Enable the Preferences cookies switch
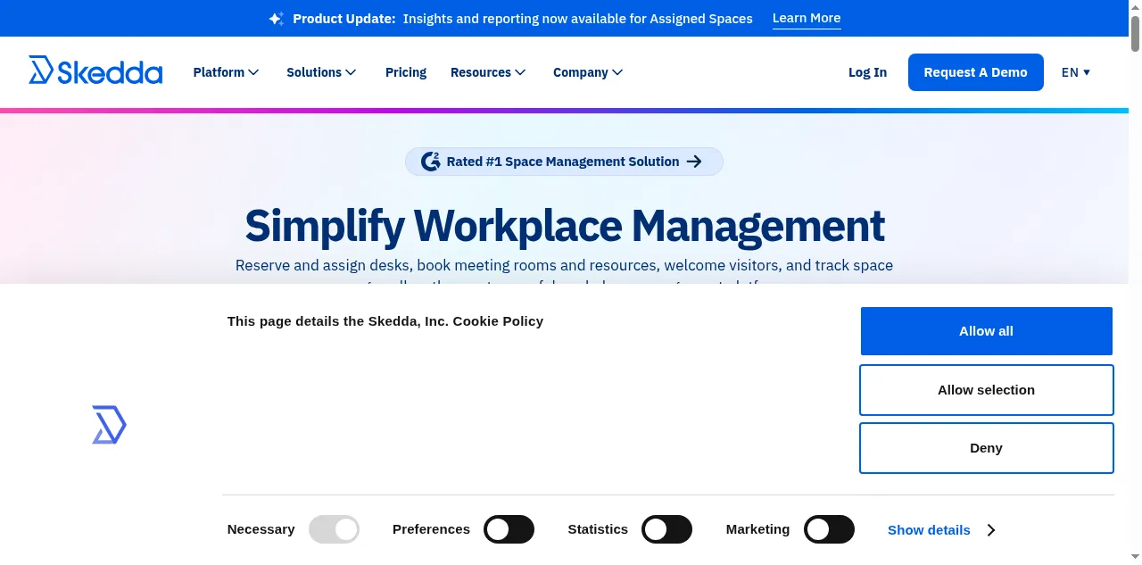 (509, 529)
